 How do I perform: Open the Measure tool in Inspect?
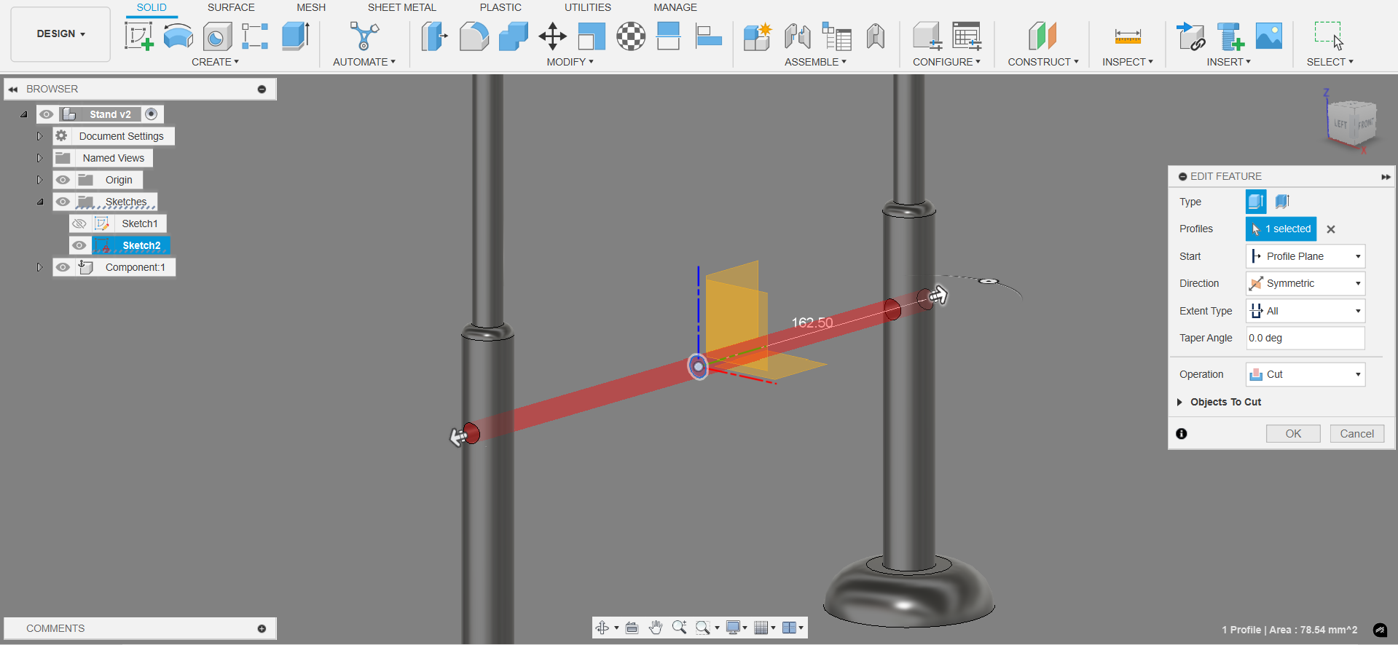1127,36
